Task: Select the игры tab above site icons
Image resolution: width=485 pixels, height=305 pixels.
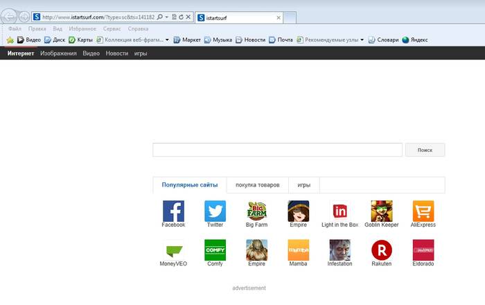Action: [x=303, y=185]
